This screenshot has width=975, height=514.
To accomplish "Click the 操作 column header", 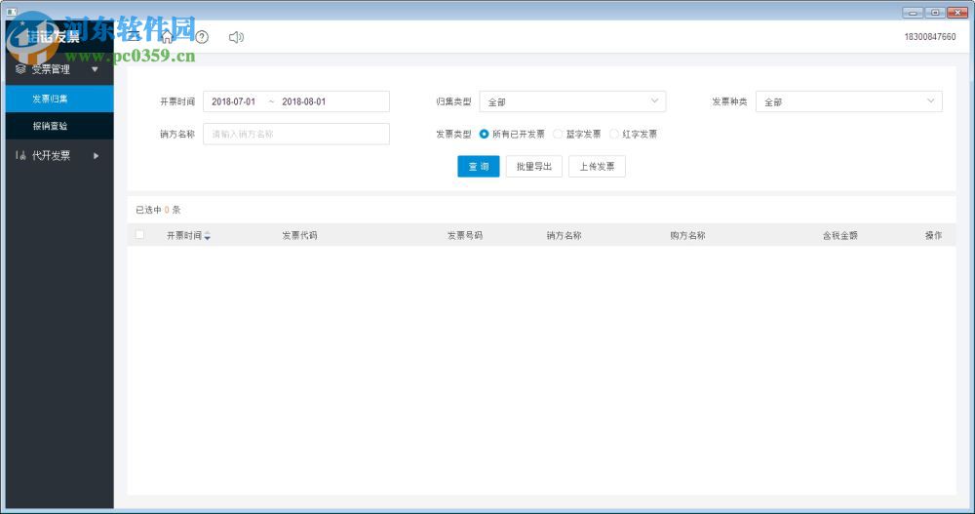I will (x=933, y=235).
